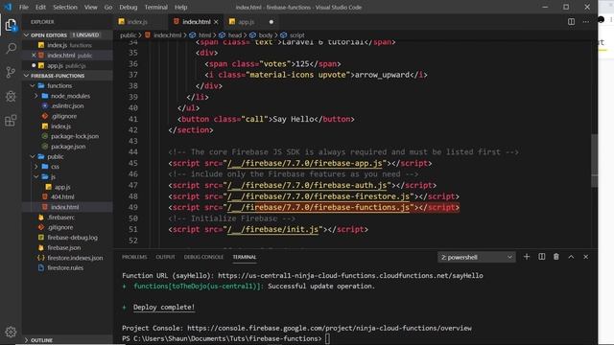
Task: Open the Terminal menu
Action: (x=155, y=7)
